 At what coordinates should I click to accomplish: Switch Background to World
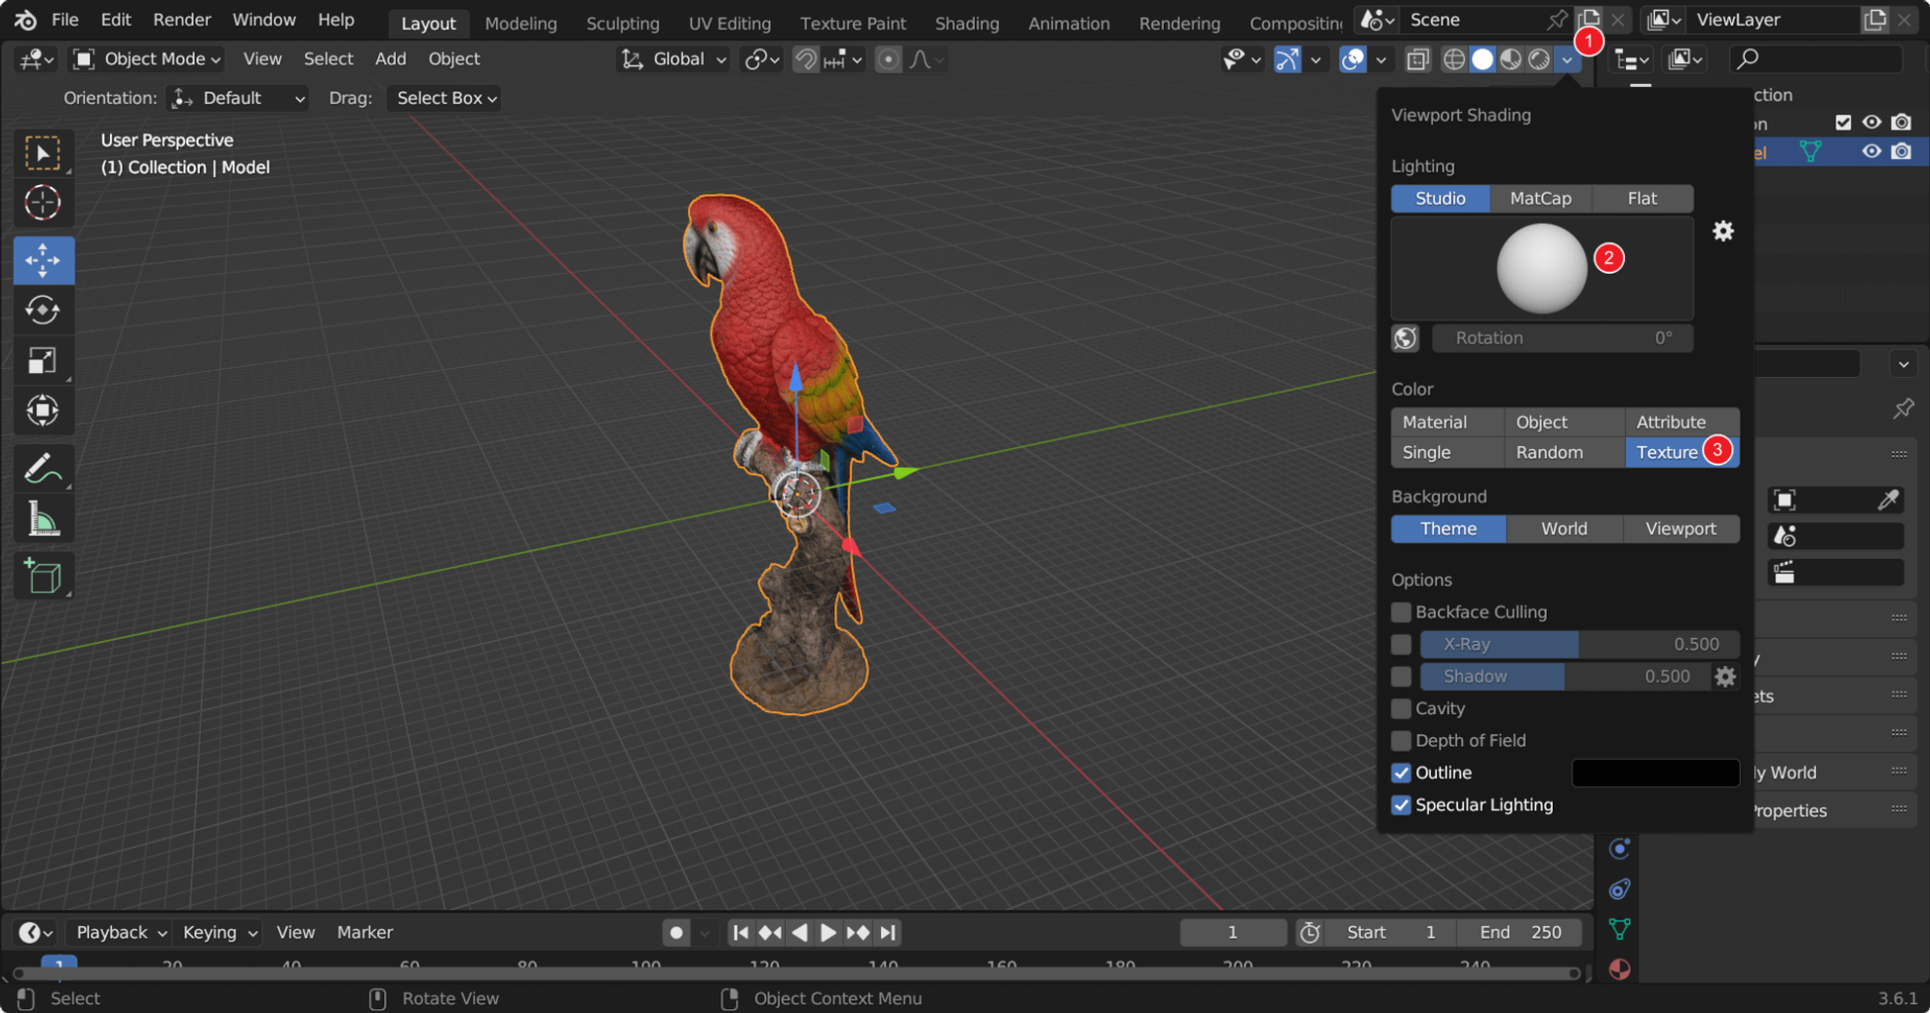coord(1563,529)
